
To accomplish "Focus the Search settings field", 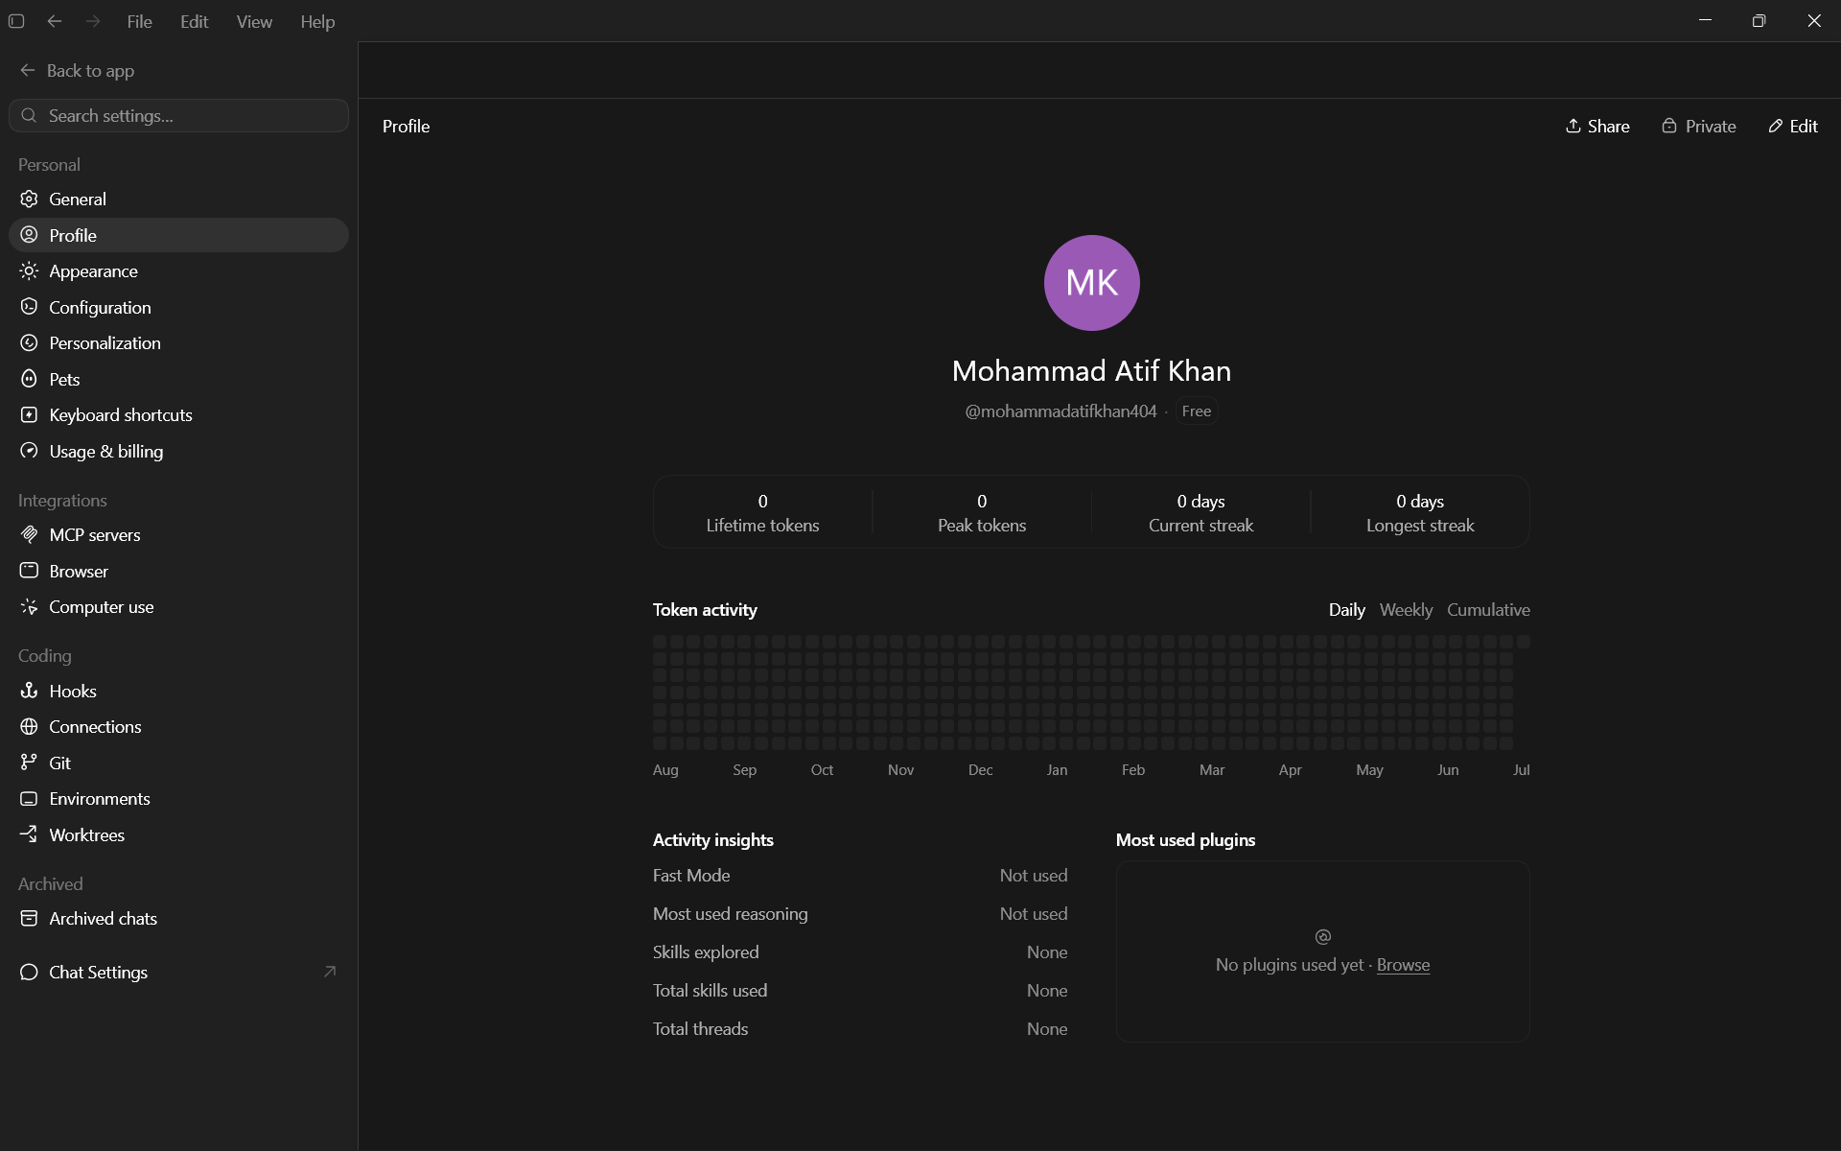I will click(x=178, y=115).
